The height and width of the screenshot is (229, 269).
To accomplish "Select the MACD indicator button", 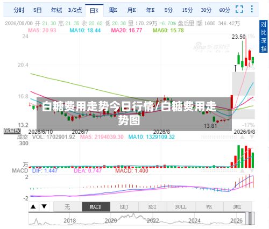I will pos(96,207).
